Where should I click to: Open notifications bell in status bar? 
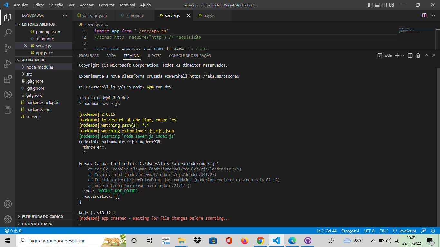coord(433,231)
